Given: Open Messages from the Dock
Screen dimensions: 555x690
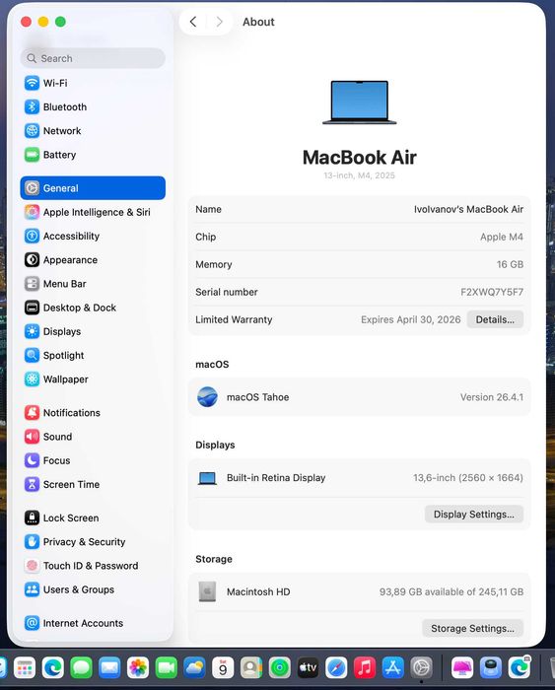Looking at the screenshot, I should coord(82,667).
